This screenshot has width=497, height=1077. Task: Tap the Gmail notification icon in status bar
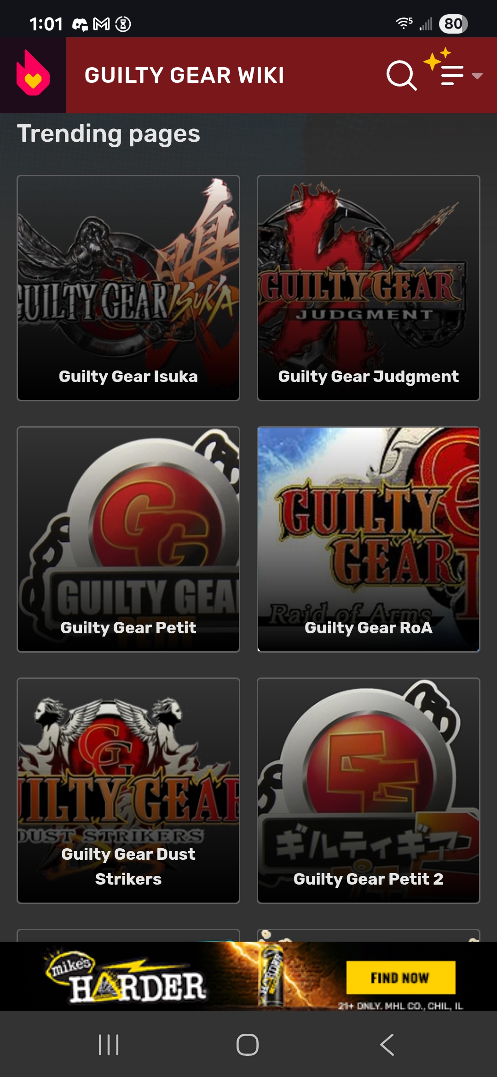click(x=101, y=24)
